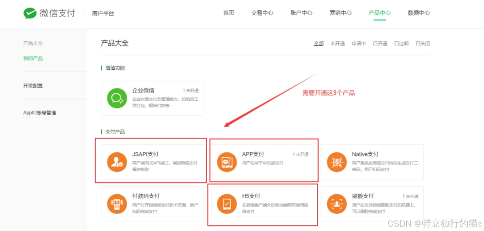484x231 pixels.
Task: Click the 用户在APP中发起支付 description
Action: coord(263,163)
